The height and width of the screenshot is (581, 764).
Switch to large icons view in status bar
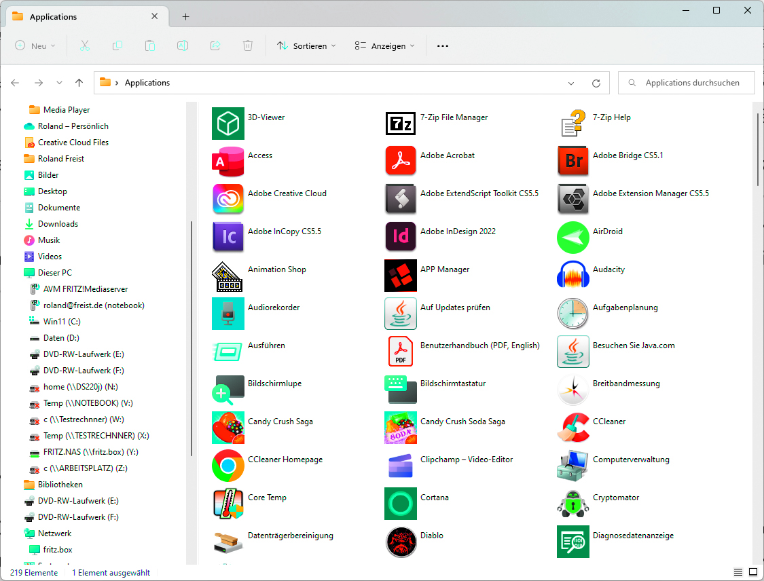click(x=753, y=572)
